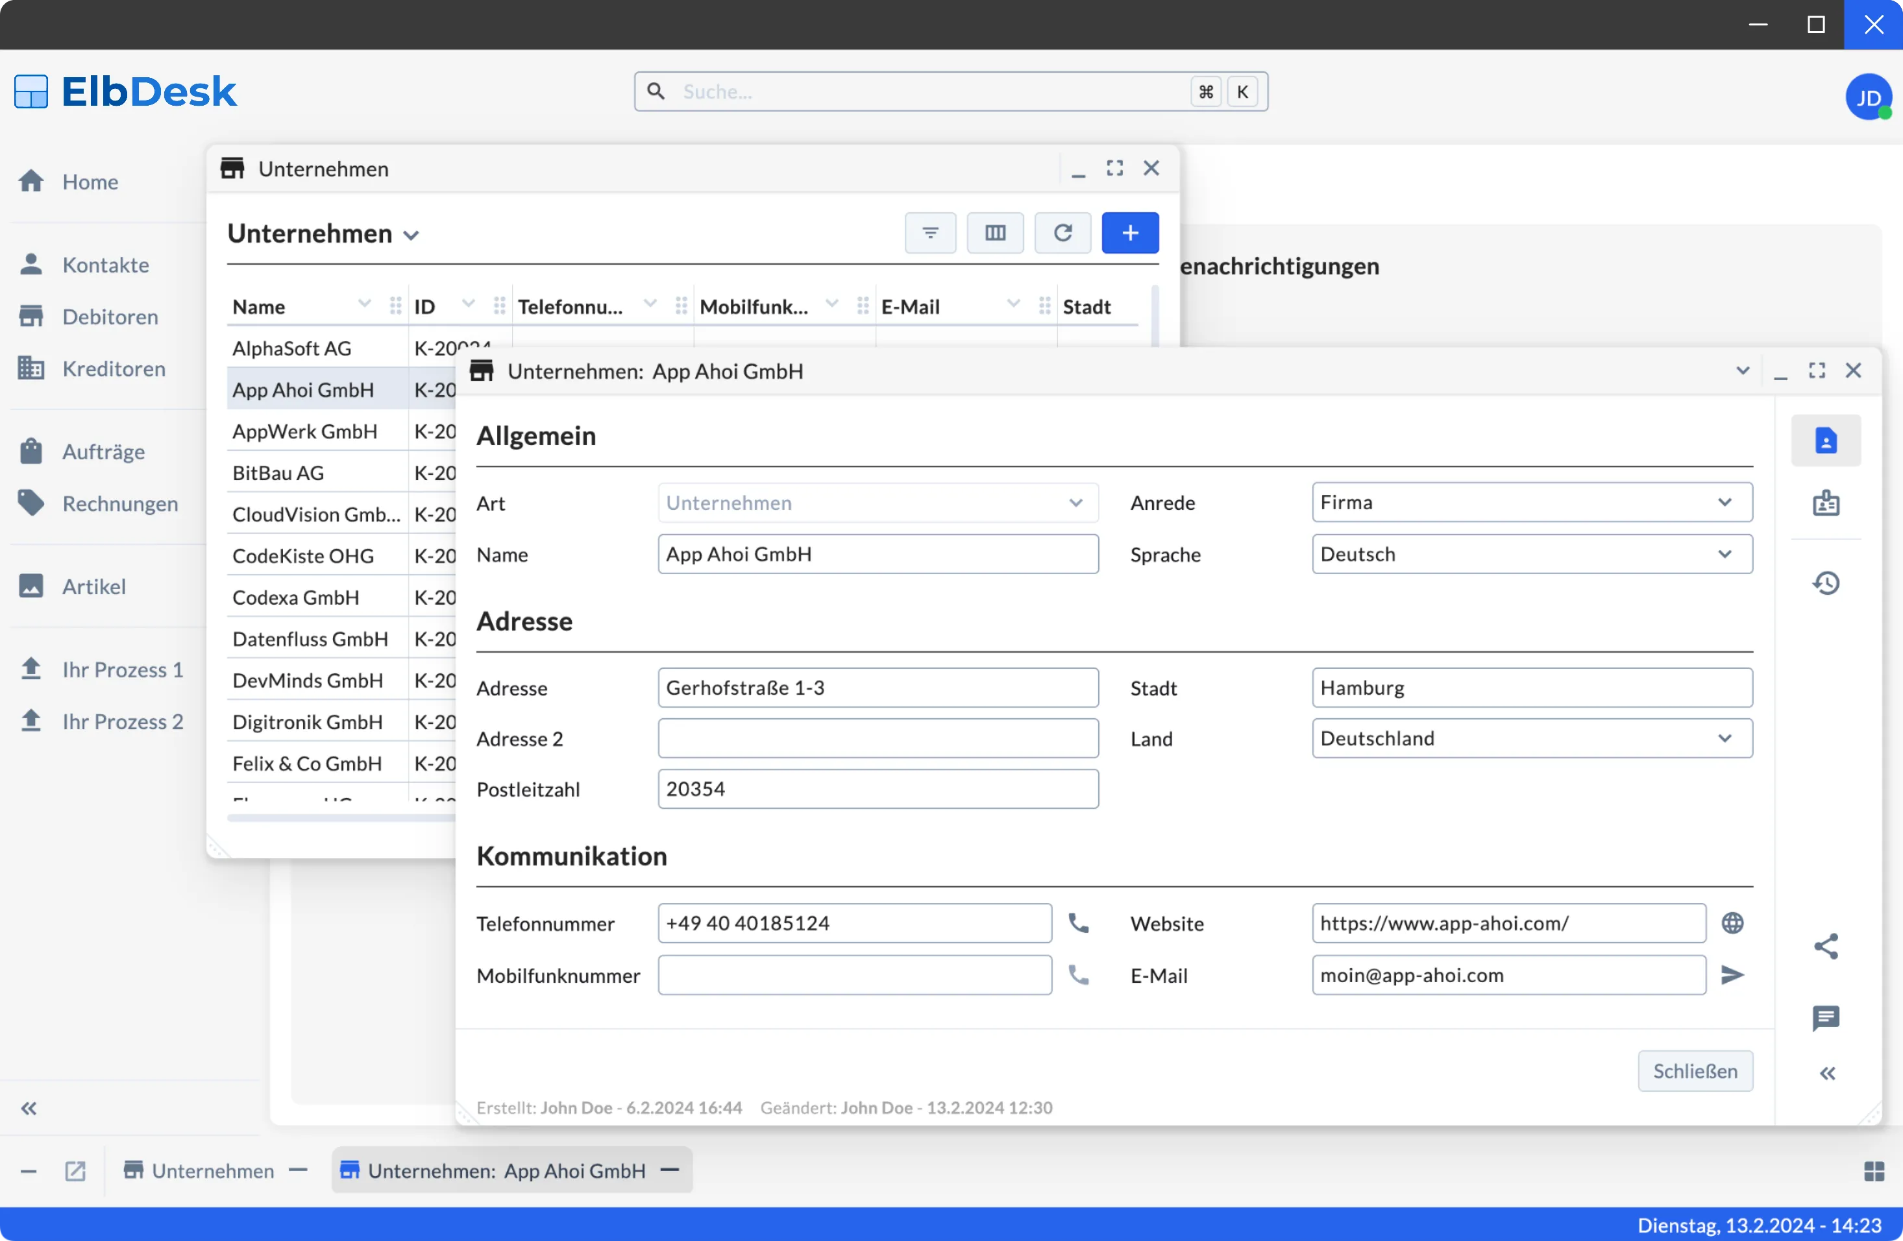1903x1241 pixels.
Task: Open the Land dropdown showing Deutschland
Action: [1725, 738]
